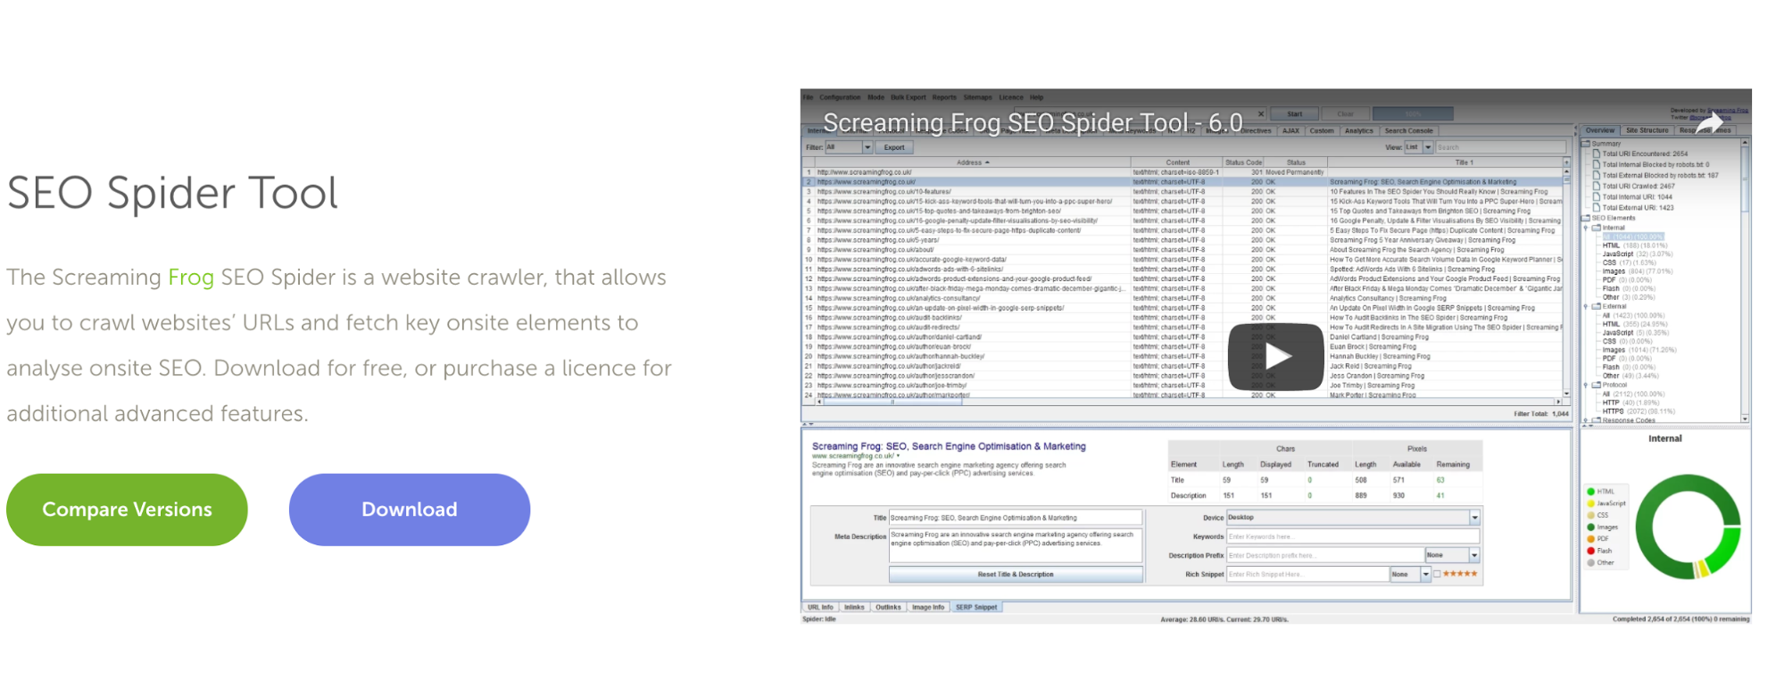
Task: Open the Device "Desktop" dropdown
Action: (1474, 518)
